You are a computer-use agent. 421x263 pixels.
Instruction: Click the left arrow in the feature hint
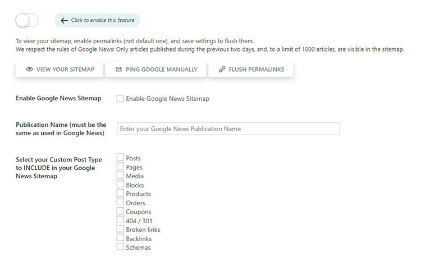point(64,21)
